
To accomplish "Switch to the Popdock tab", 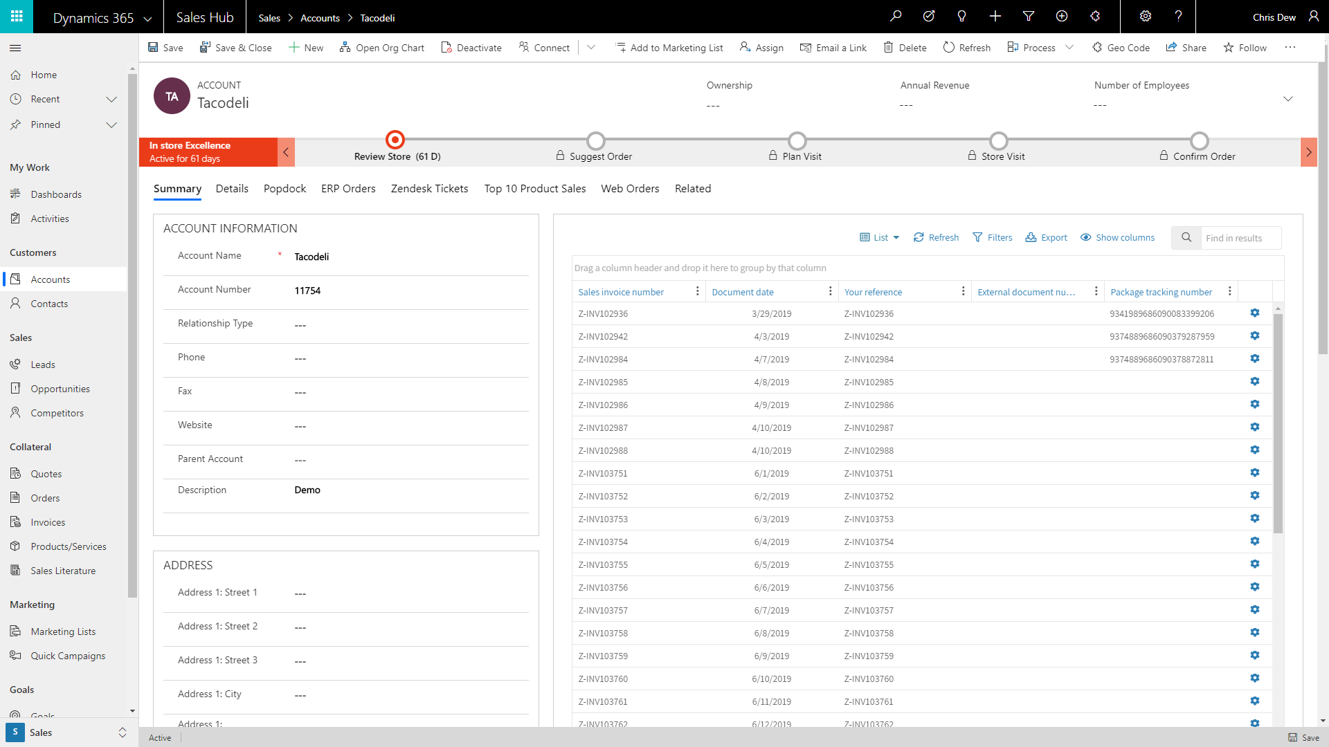I will tap(284, 189).
